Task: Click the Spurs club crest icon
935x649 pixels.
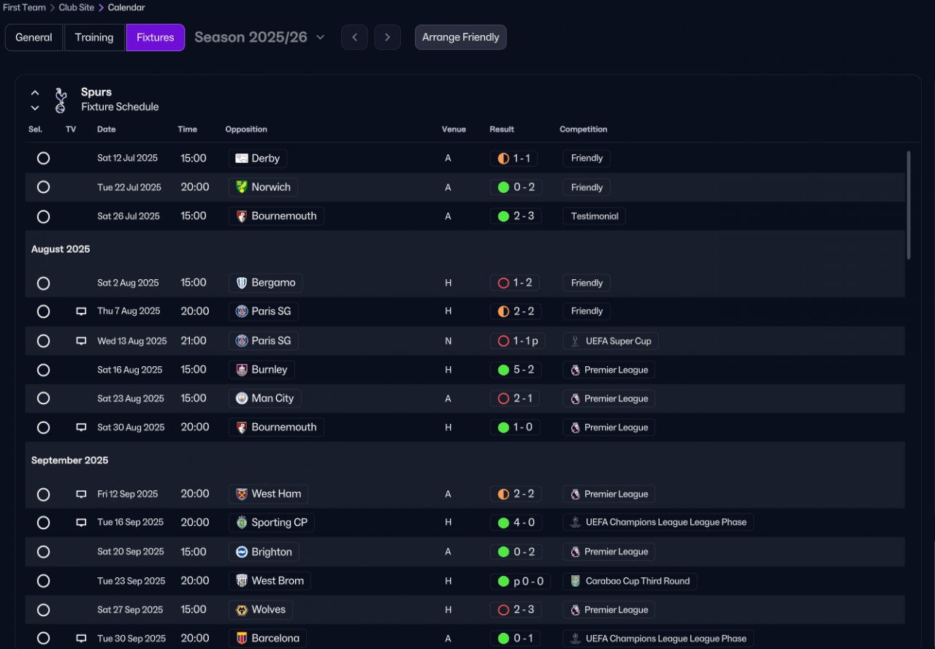Action: (x=61, y=100)
